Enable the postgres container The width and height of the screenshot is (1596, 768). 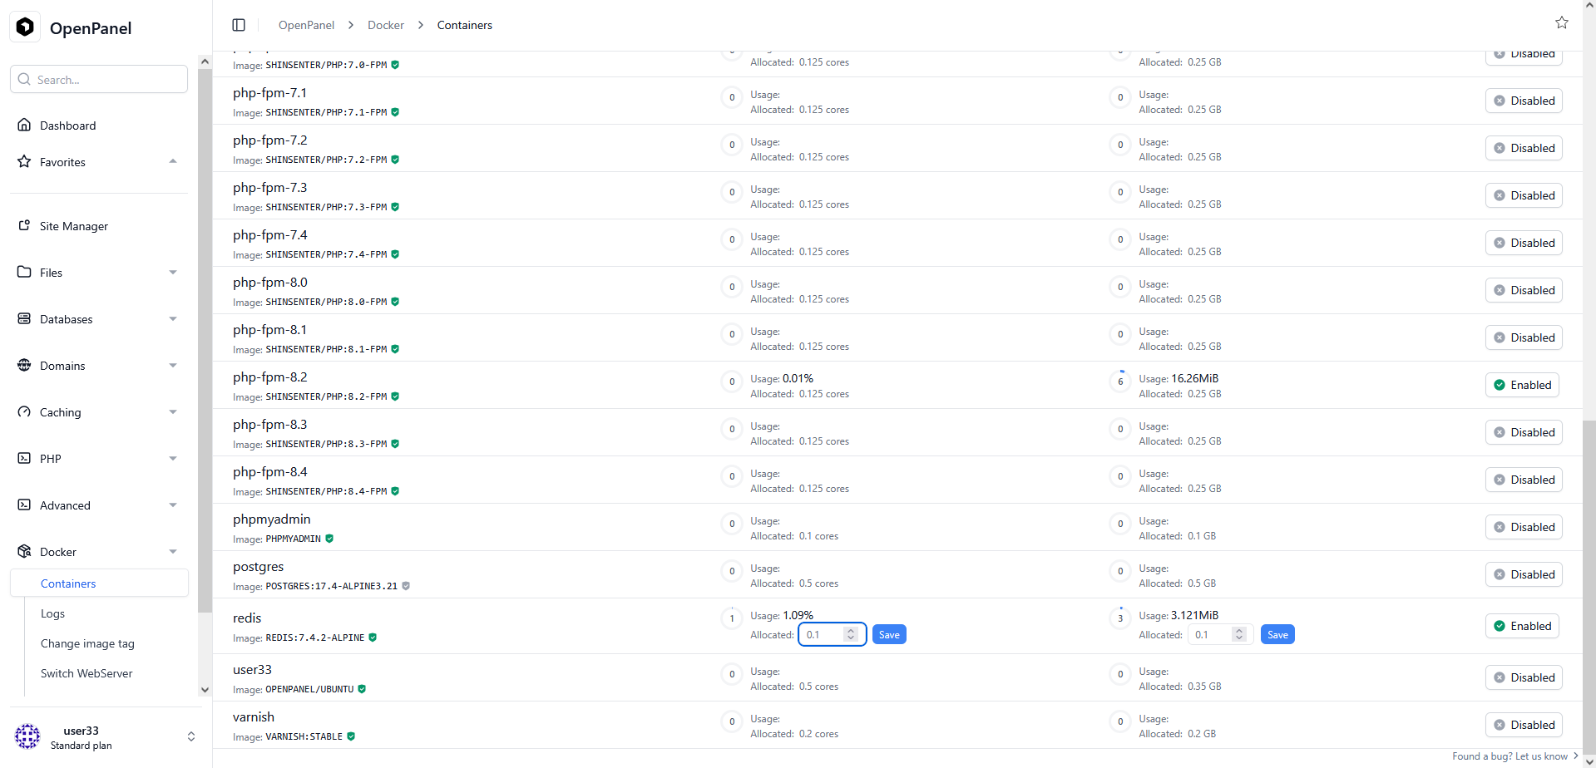tap(1523, 574)
